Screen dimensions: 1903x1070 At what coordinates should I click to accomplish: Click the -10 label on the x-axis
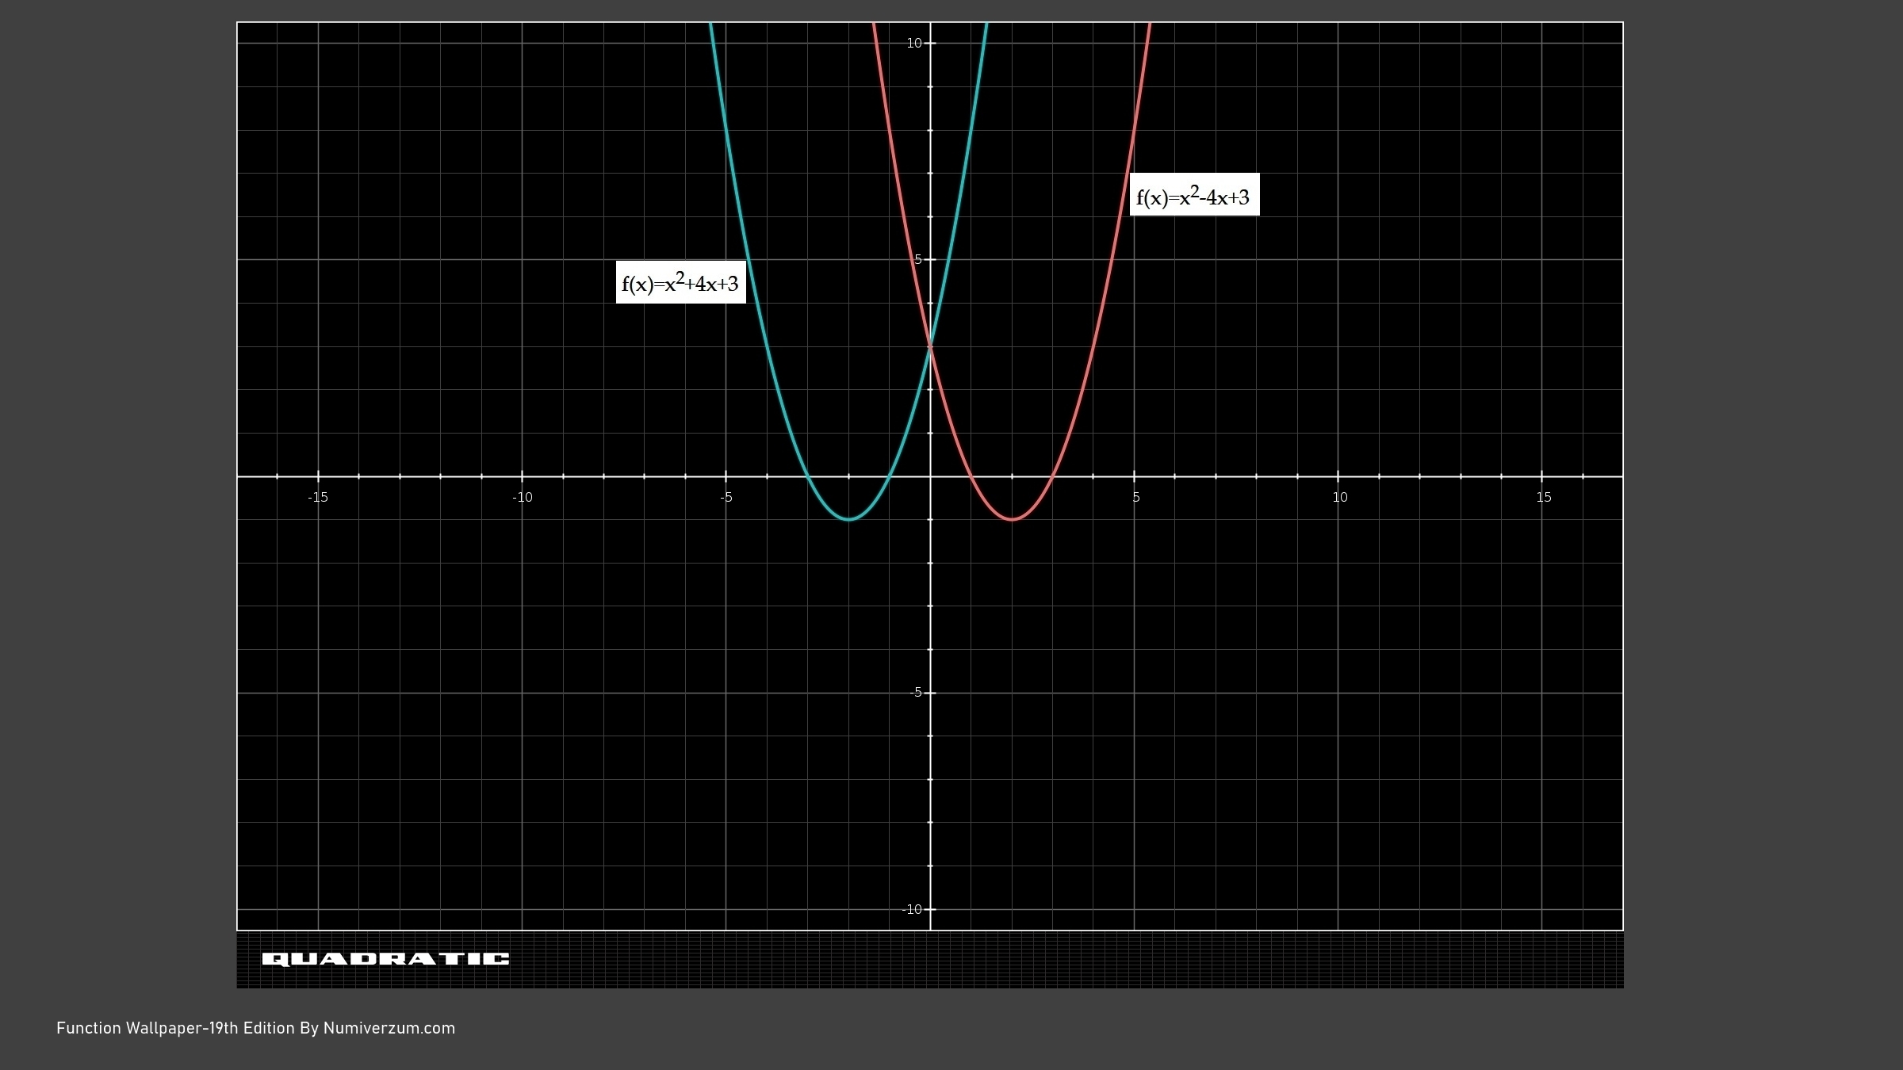click(x=522, y=498)
